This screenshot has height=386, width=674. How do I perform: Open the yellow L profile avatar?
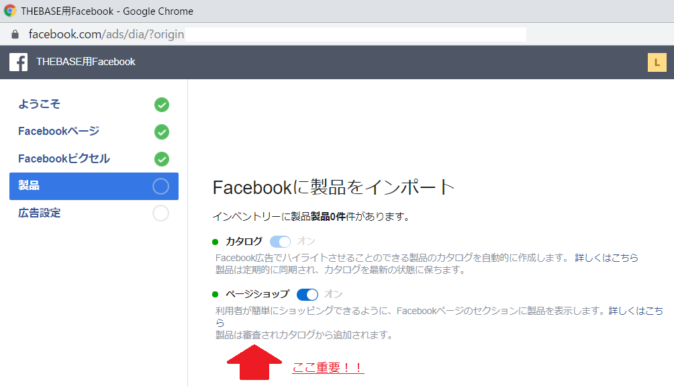657,62
